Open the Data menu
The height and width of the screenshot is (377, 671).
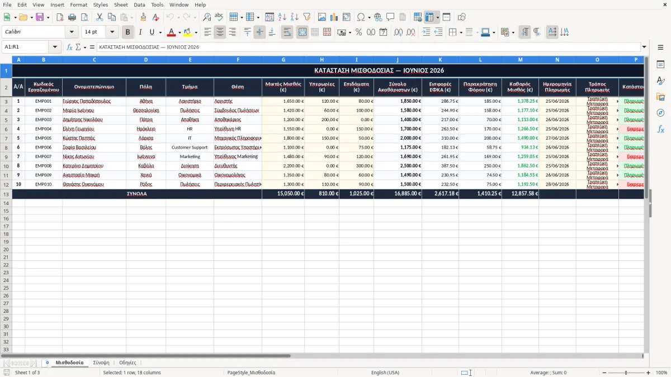click(x=139, y=4)
